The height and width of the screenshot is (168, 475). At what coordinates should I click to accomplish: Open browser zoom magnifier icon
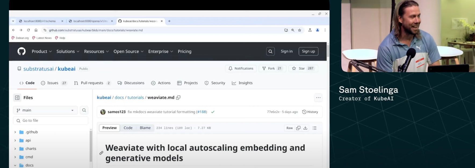[x=293, y=30]
